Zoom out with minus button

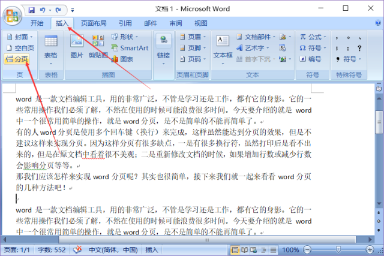point(307,250)
